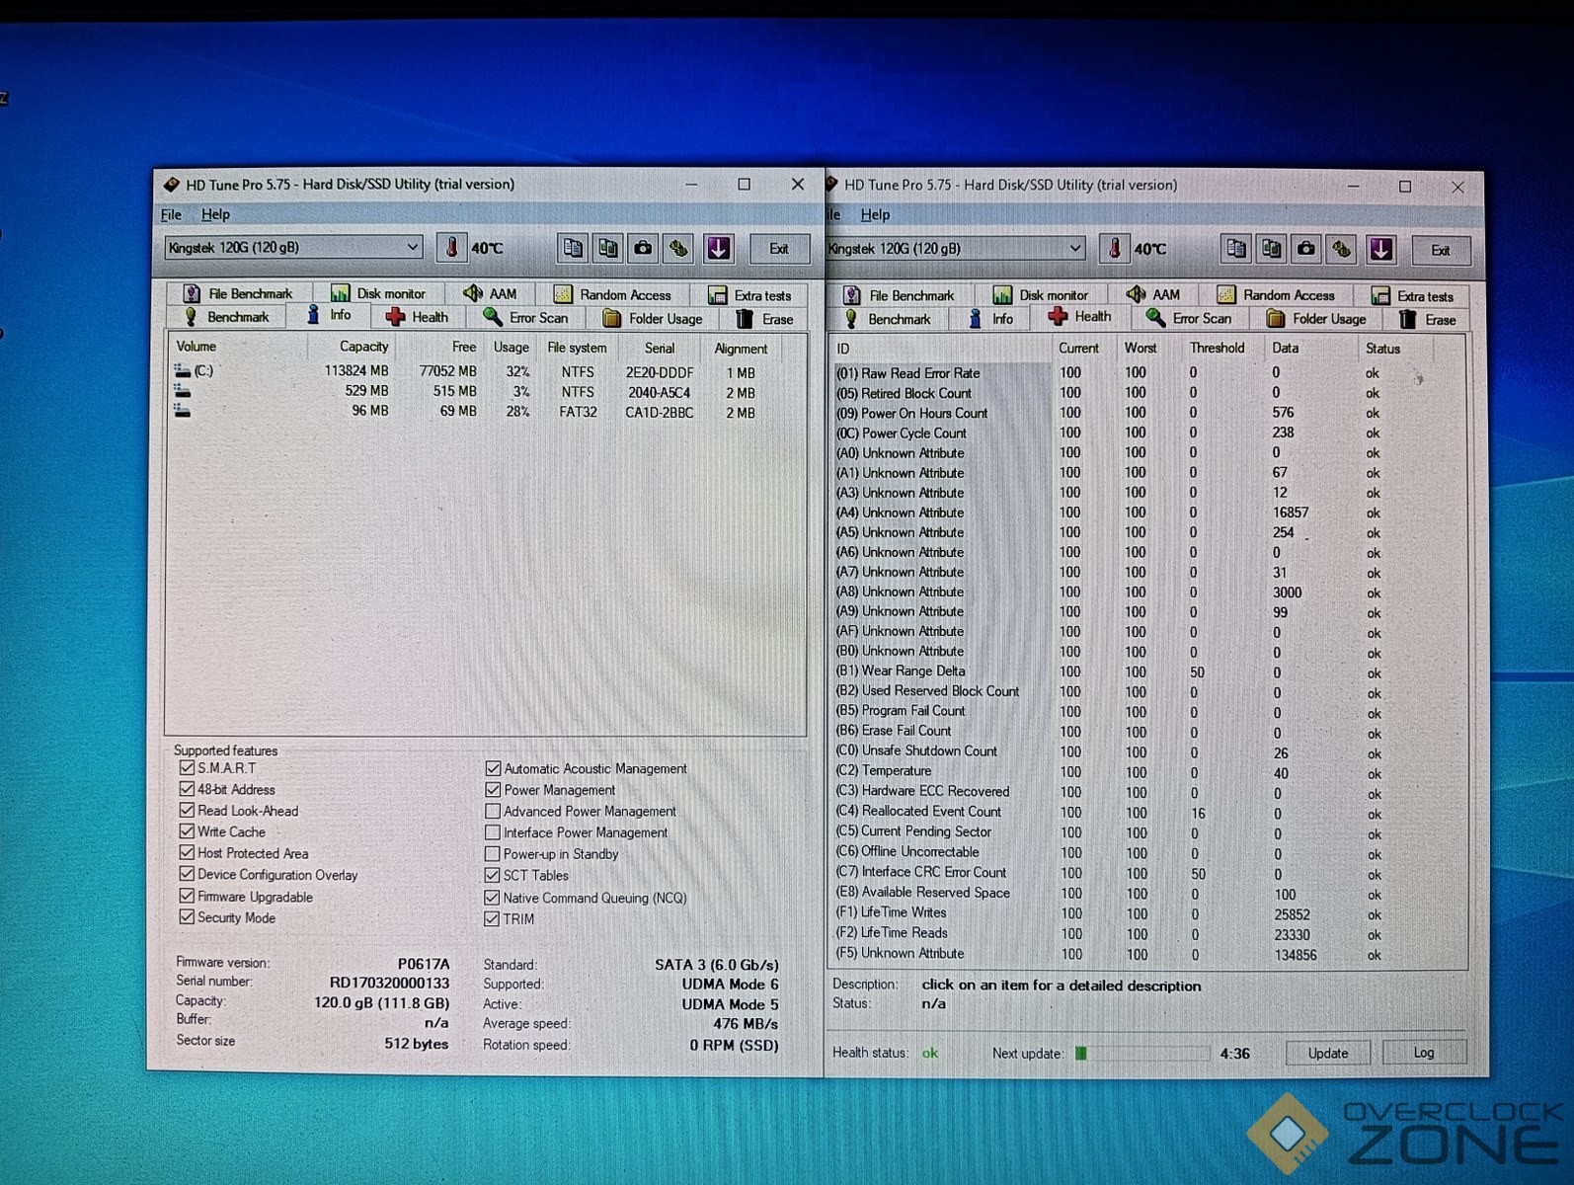Toggle the Write Cache checkbox
This screenshot has width=1574, height=1185.
coord(187,831)
